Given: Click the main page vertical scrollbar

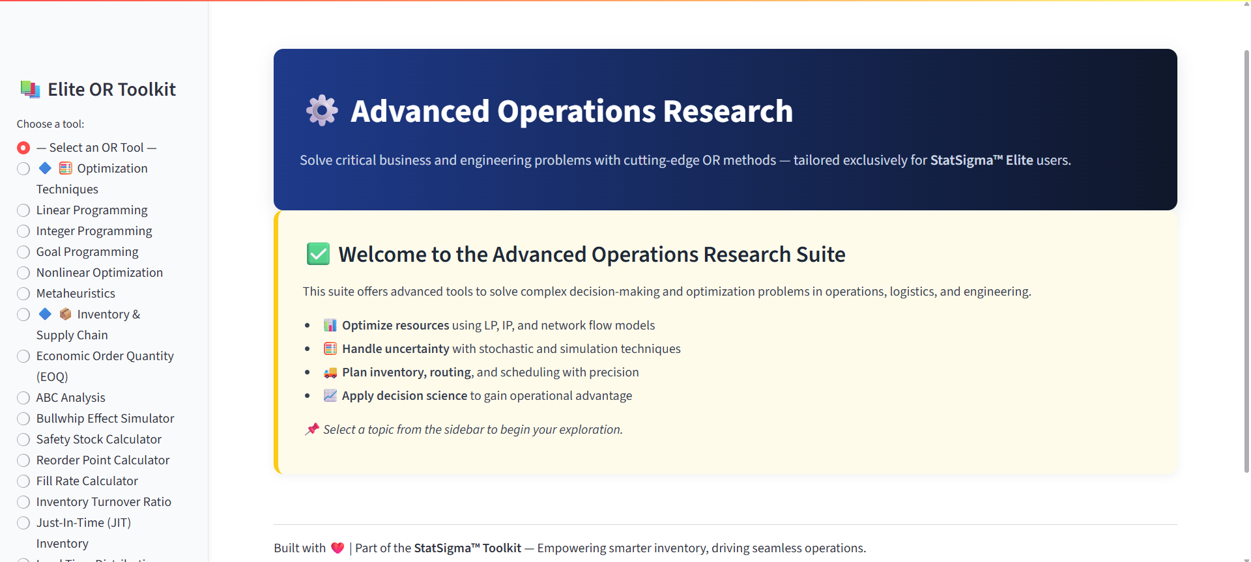Looking at the screenshot, I should tap(1246, 260).
